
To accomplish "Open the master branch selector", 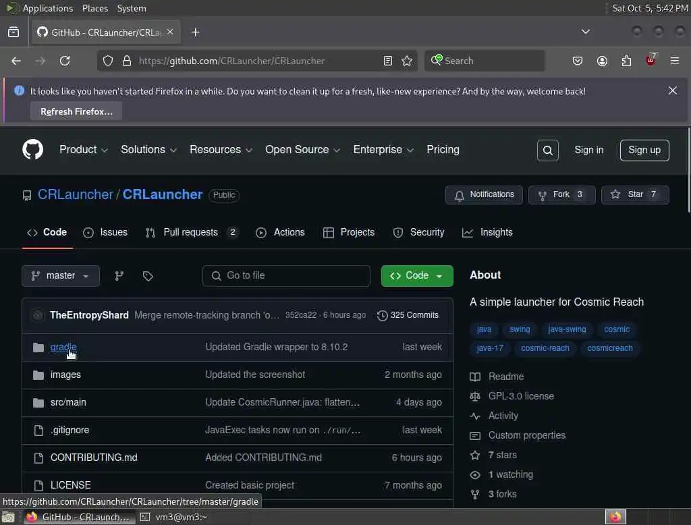I will click(60, 276).
